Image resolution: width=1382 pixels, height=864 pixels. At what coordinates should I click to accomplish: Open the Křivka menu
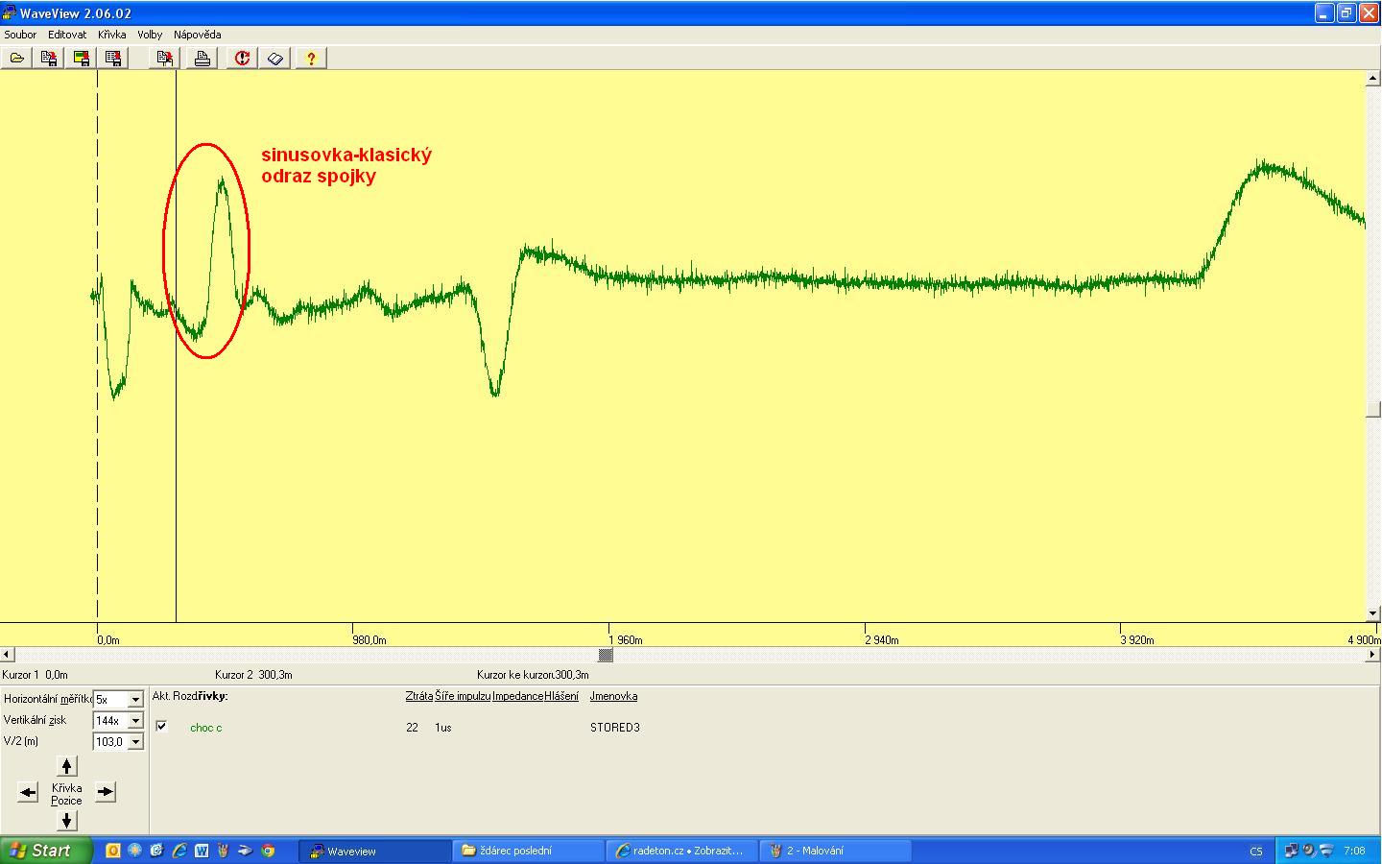111,35
